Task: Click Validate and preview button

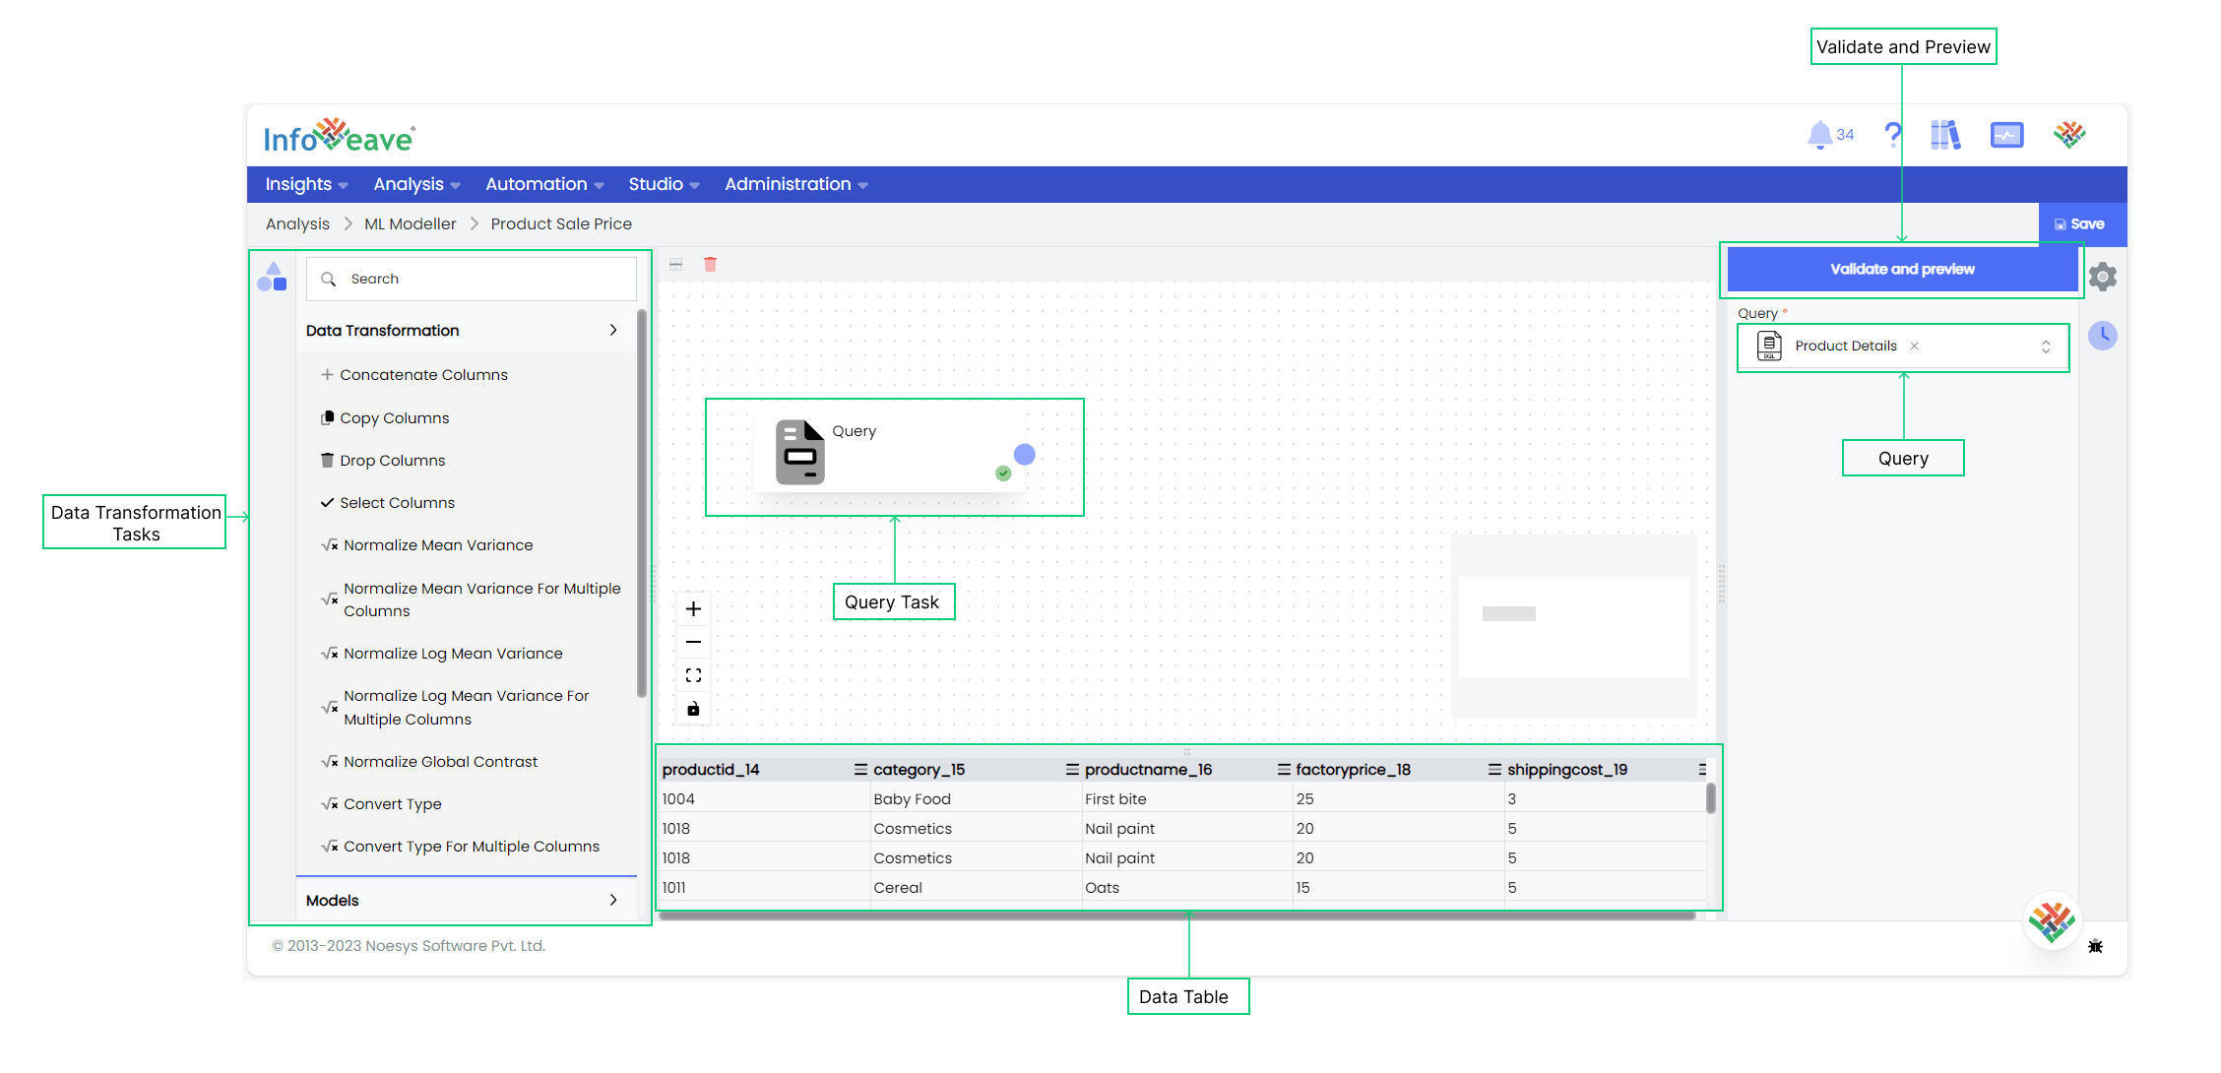Action: point(1902,270)
